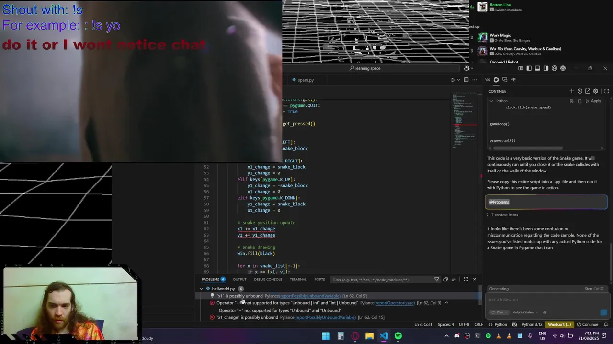The width and height of the screenshot is (613, 344).
Task: Start a new Continue session with plus
Action: pyautogui.click(x=572, y=91)
